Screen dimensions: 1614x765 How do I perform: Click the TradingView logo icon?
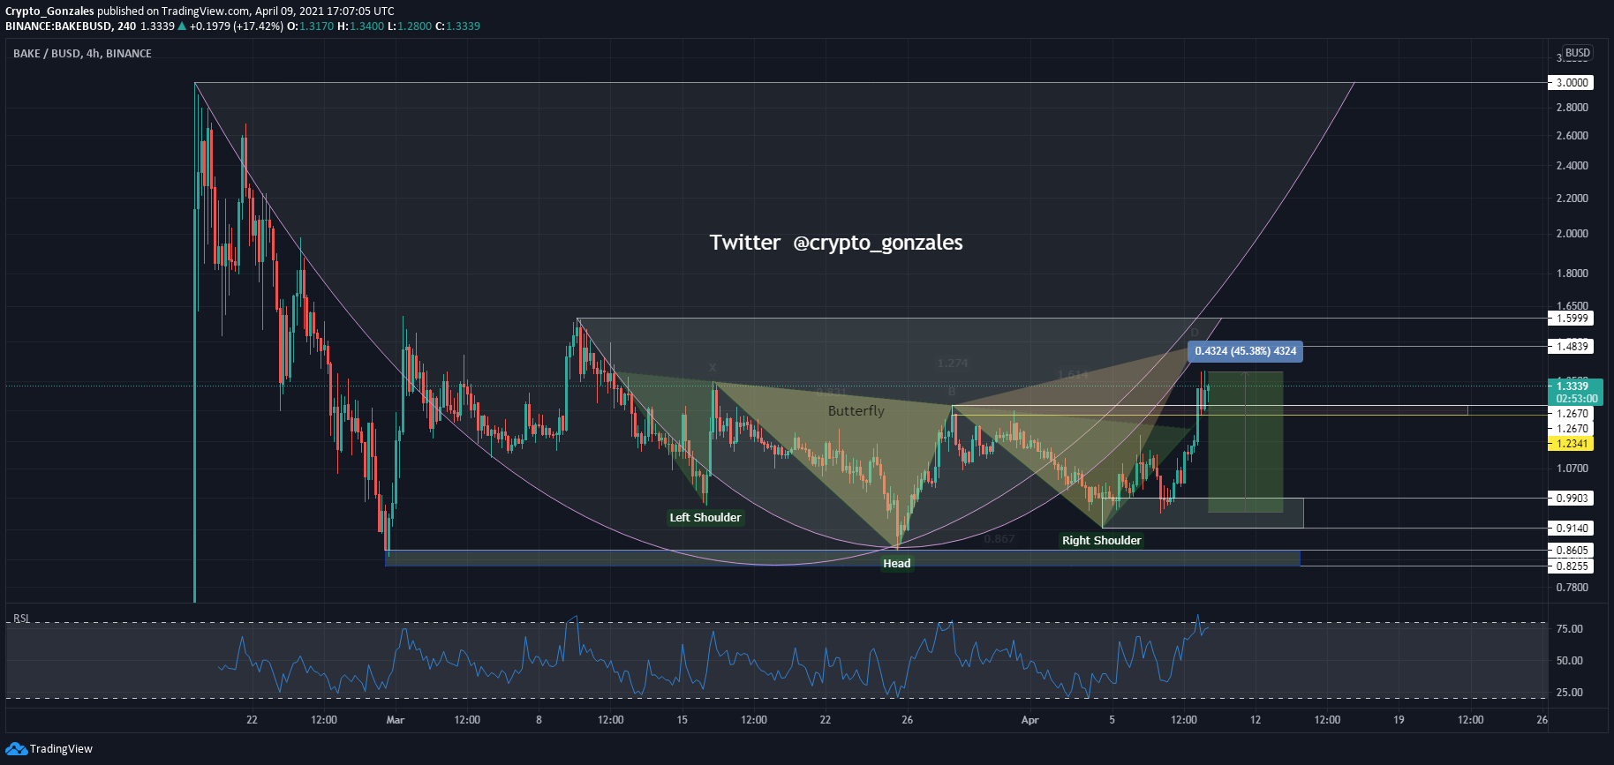pyautogui.click(x=16, y=749)
